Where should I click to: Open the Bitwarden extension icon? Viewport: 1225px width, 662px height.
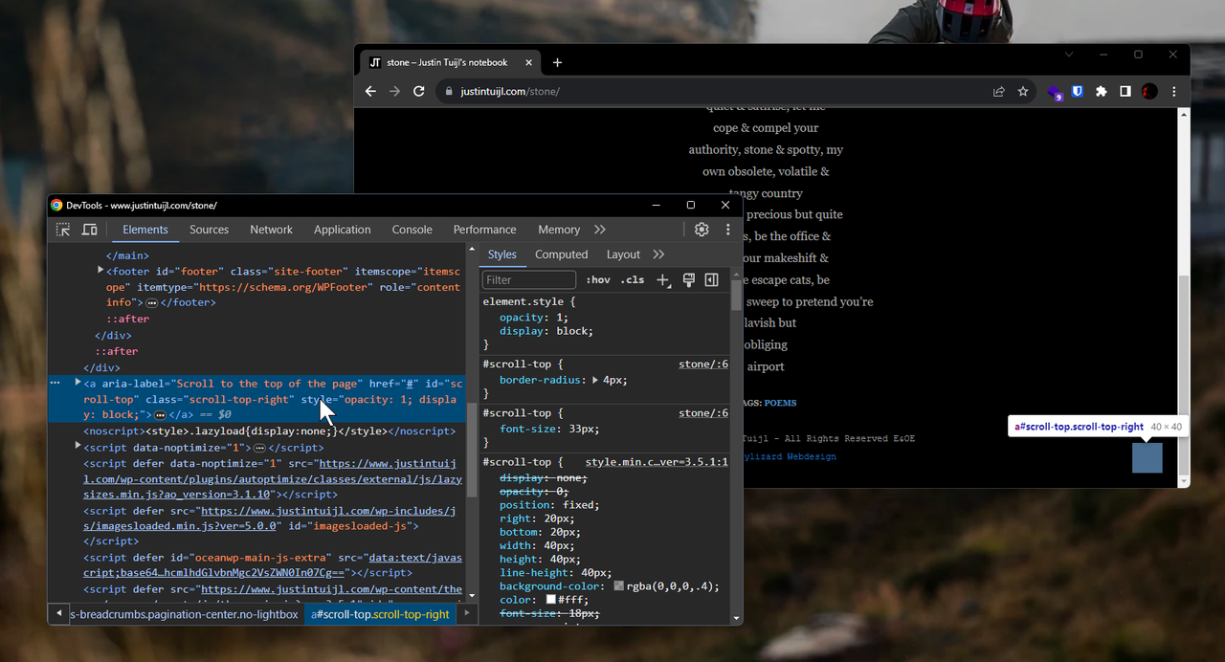1078,92
